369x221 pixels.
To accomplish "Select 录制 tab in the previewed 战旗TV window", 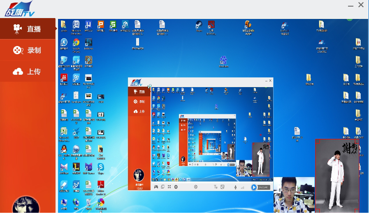I will coord(139,101).
